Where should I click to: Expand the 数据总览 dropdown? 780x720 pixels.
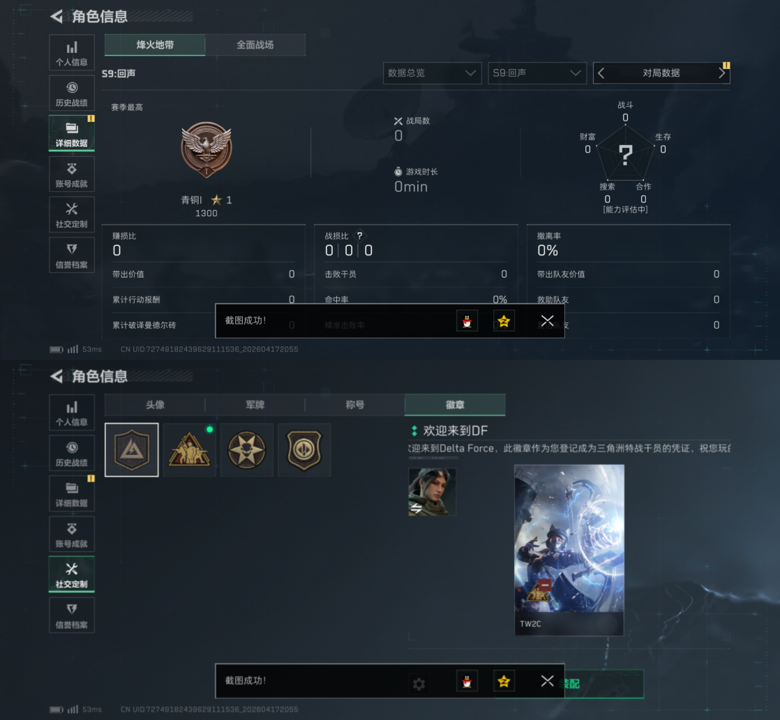(x=432, y=73)
